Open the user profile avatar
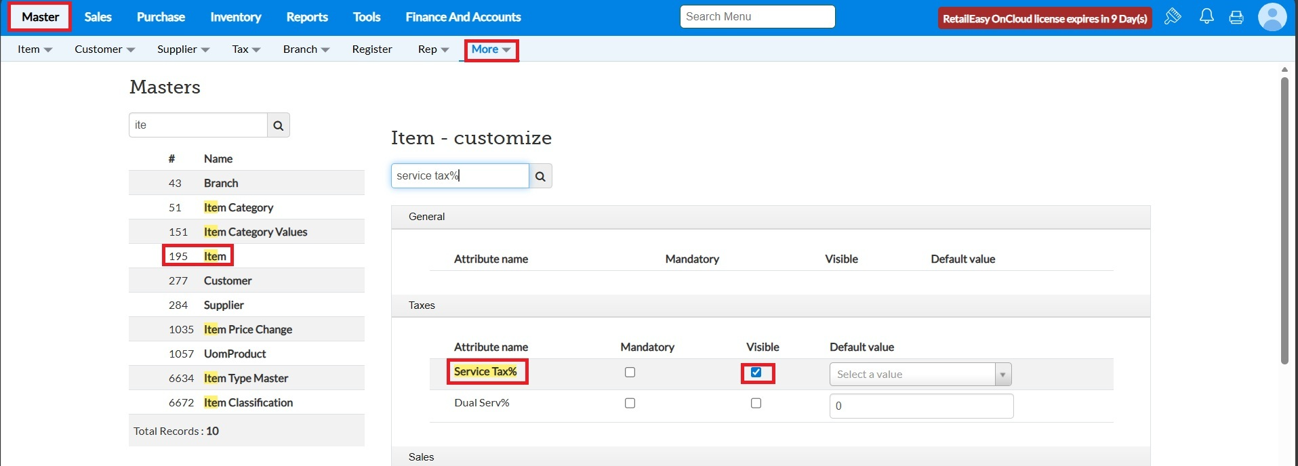This screenshot has height=466, width=1298. point(1272,17)
